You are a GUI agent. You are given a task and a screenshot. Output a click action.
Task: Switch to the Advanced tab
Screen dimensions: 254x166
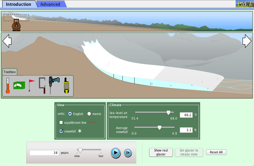pos(50,4)
